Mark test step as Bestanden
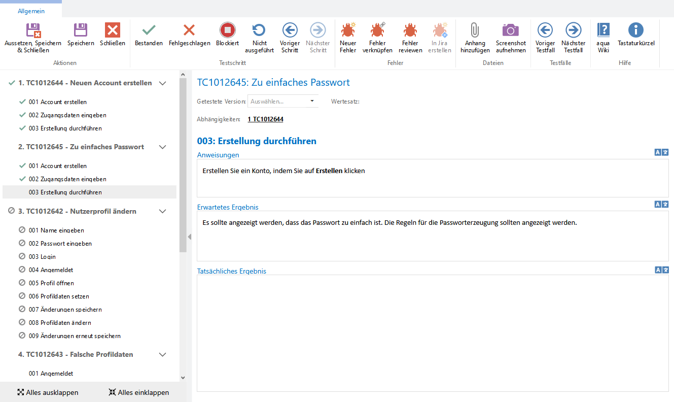Viewport: 674px width, 402px height. point(149,36)
